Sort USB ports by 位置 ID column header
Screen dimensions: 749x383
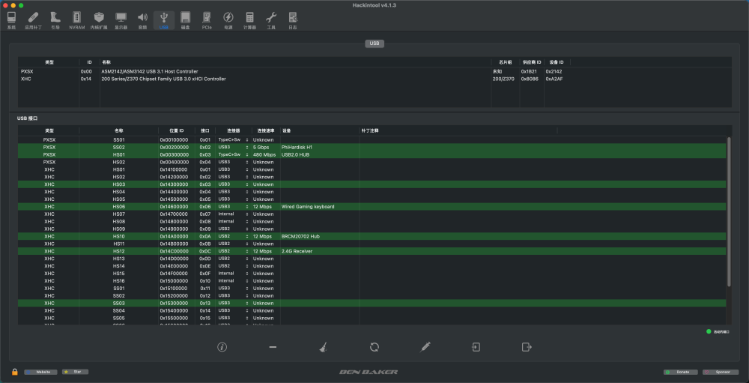(176, 130)
